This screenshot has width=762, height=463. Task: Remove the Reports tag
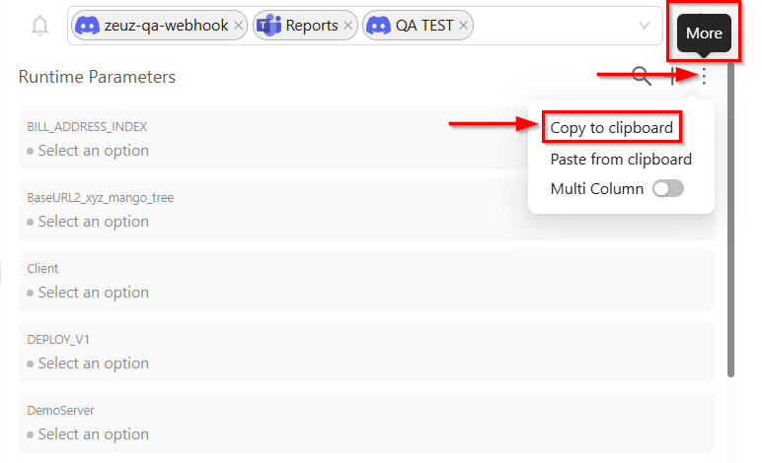pyautogui.click(x=348, y=26)
